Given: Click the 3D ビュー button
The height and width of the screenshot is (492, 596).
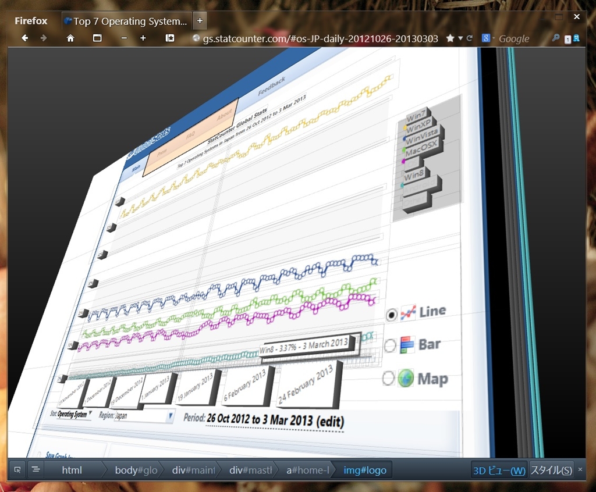Looking at the screenshot, I should 499,470.
